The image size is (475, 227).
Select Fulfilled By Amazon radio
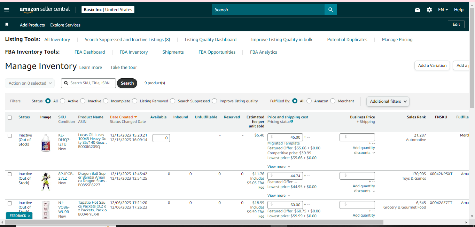pyautogui.click(x=309, y=101)
